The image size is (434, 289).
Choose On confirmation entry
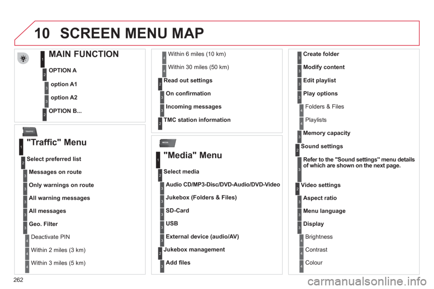[x=188, y=93]
